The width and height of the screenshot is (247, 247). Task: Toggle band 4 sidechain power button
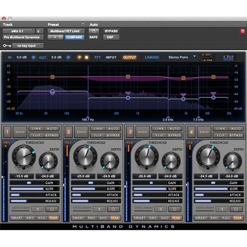[x=236, y=209]
